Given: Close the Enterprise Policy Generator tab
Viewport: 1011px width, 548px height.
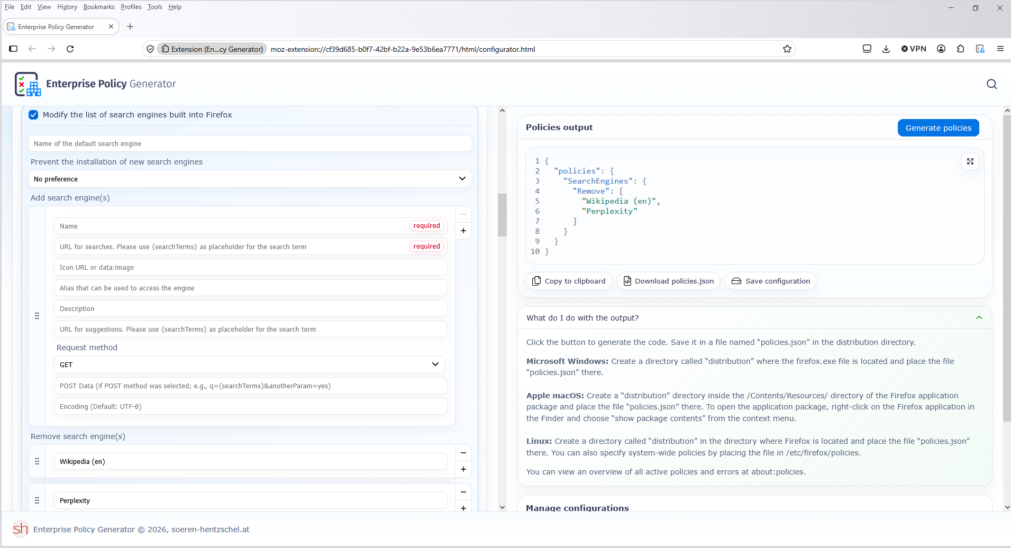Looking at the screenshot, I should (111, 26).
